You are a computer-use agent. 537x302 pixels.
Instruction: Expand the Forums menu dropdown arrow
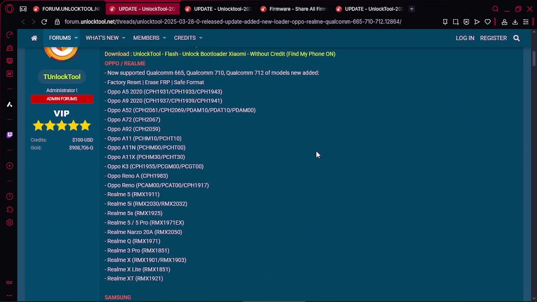pyautogui.click(x=76, y=38)
